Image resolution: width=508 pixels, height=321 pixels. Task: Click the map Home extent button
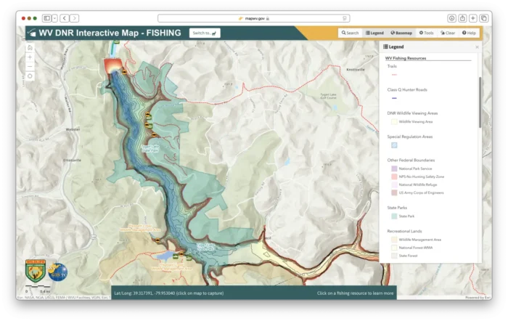click(x=30, y=48)
